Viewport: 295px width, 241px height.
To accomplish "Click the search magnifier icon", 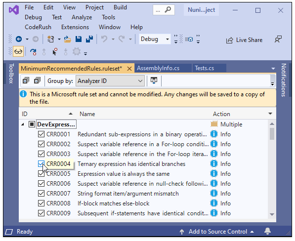I will (168, 9).
